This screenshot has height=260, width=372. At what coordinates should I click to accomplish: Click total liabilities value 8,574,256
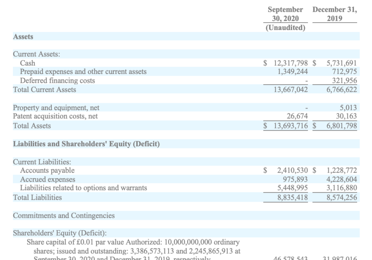coord(341,198)
